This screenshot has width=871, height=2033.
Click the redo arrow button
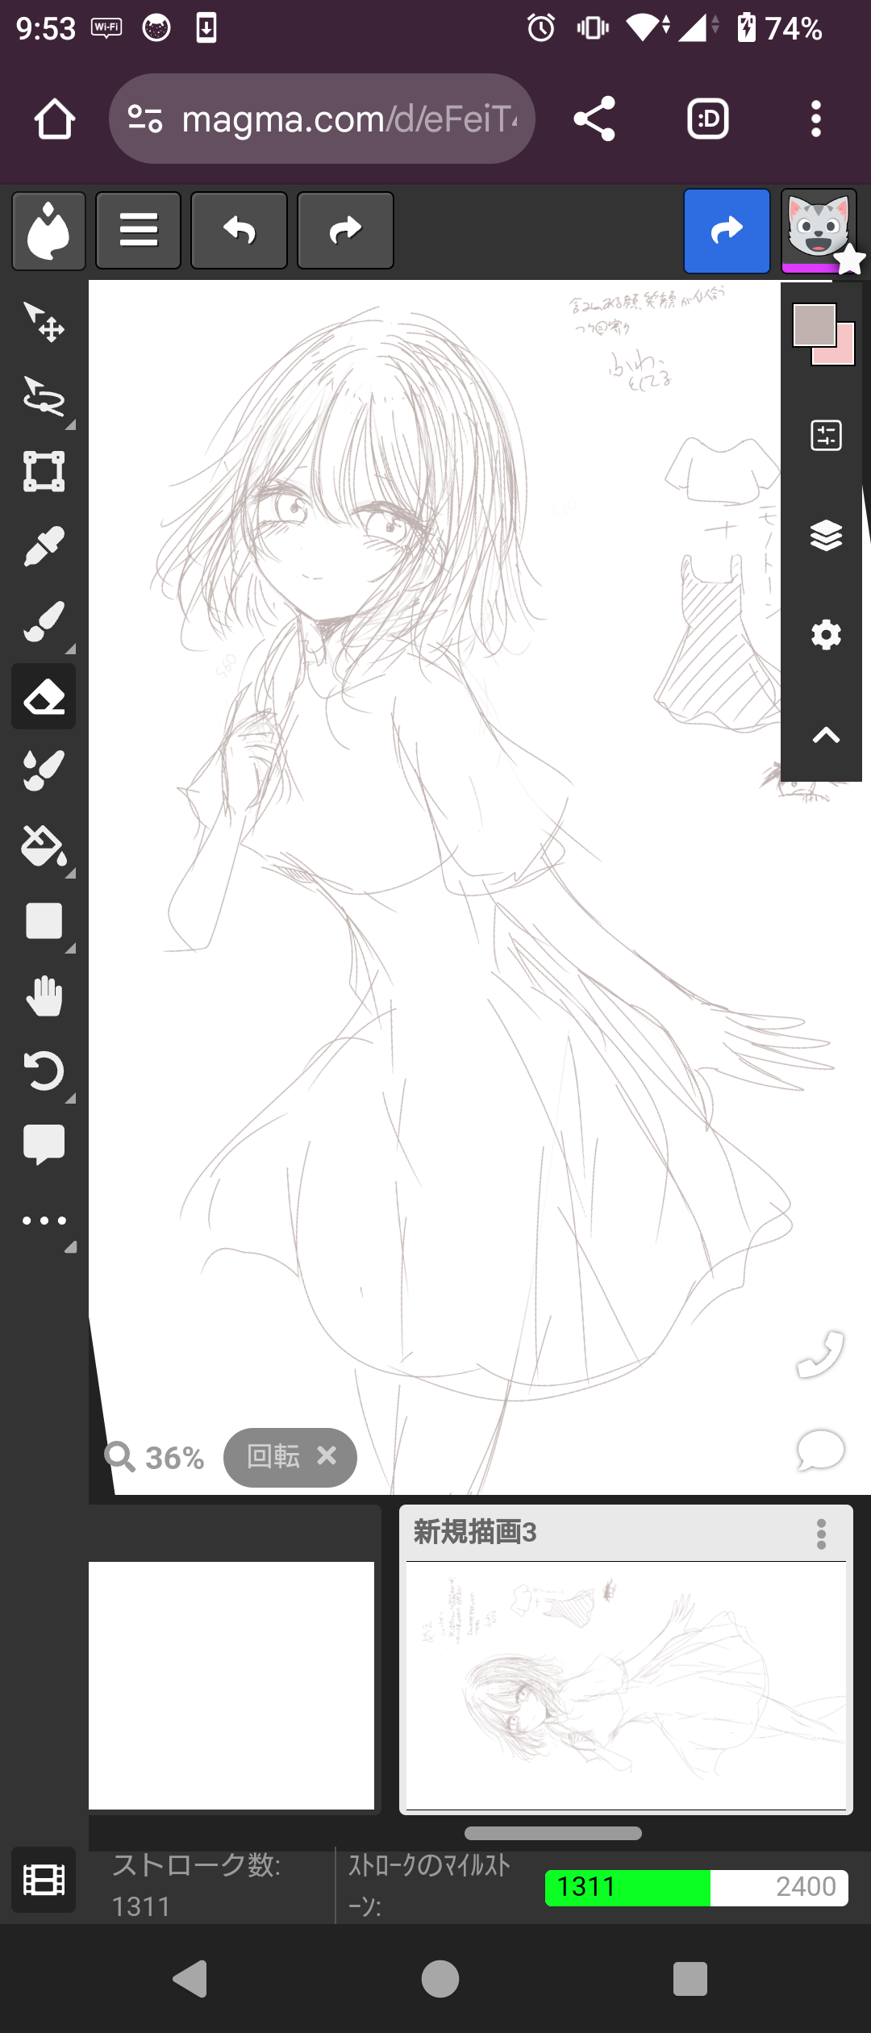345,231
